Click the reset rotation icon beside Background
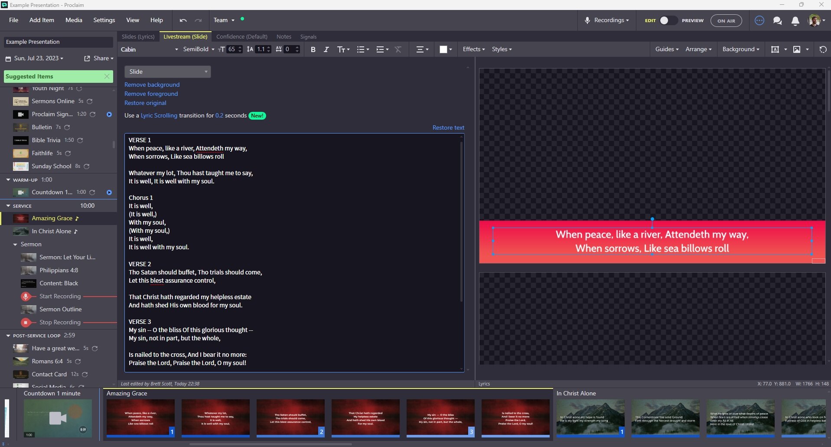The image size is (831, 447). (x=823, y=49)
